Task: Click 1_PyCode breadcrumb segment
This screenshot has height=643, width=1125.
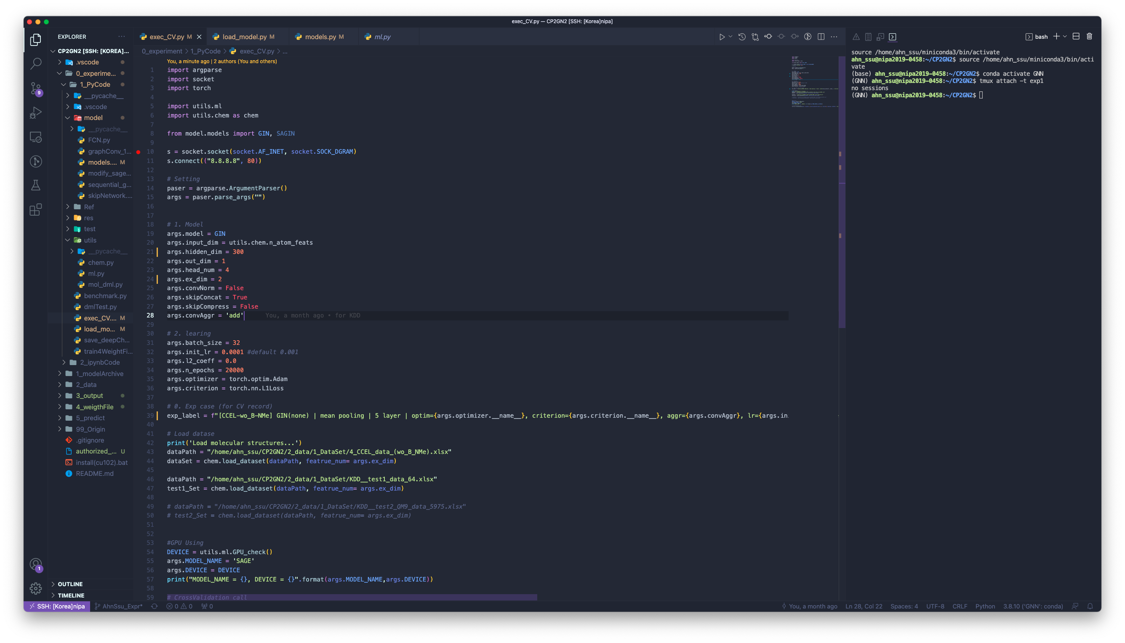Action: tap(205, 51)
